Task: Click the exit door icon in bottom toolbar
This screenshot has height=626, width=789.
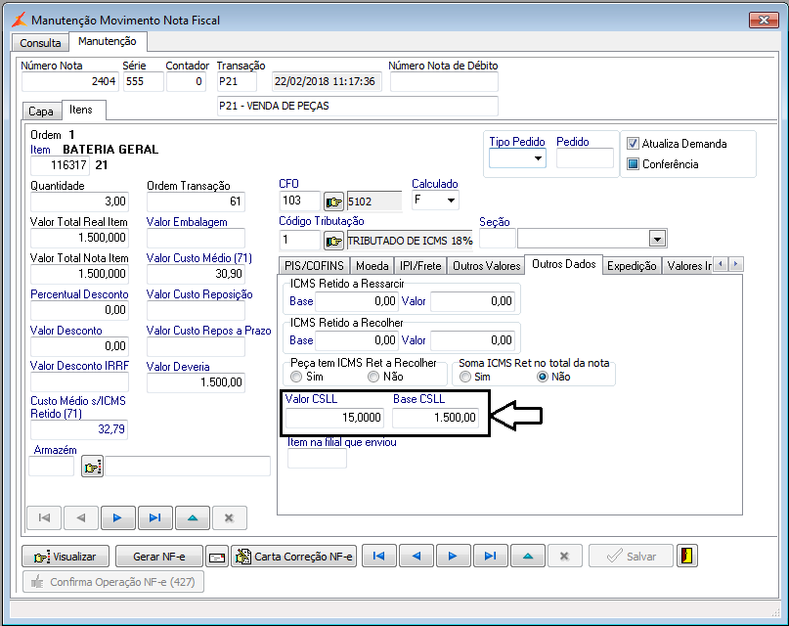Action: 688,556
